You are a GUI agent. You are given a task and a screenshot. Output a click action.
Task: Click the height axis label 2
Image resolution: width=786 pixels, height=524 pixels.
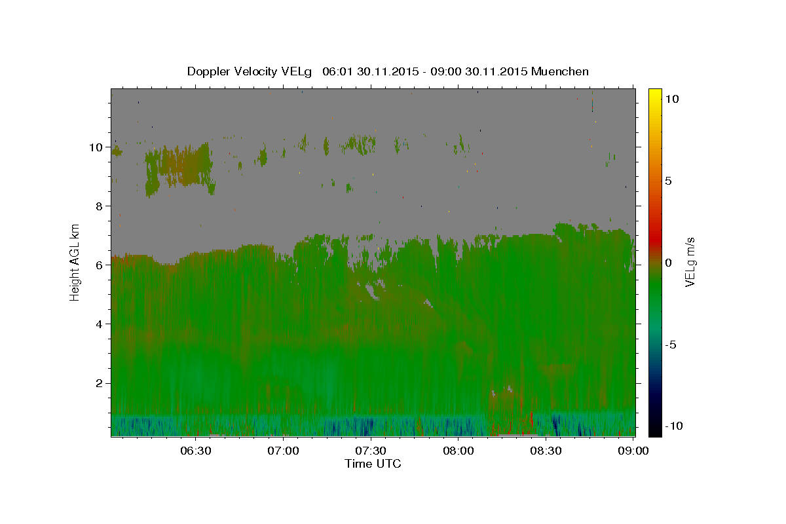[100, 383]
